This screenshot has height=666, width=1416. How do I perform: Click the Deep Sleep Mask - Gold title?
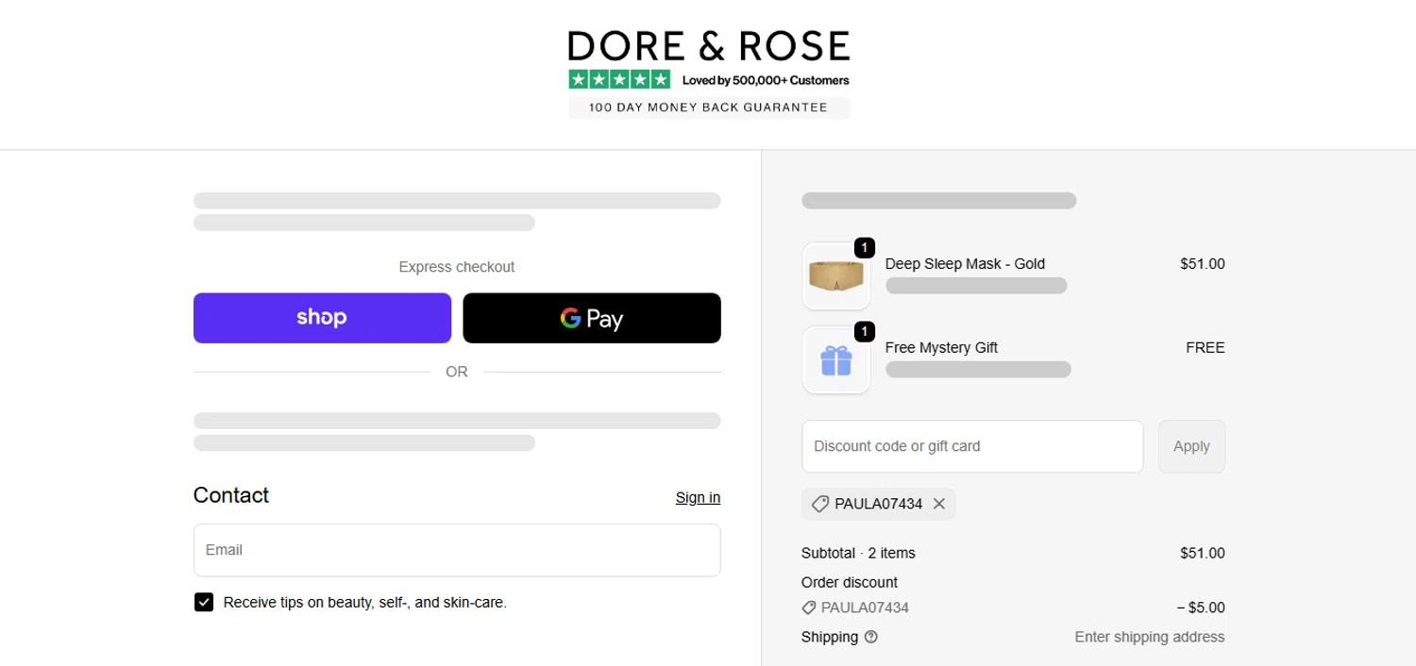(x=965, y=264)
